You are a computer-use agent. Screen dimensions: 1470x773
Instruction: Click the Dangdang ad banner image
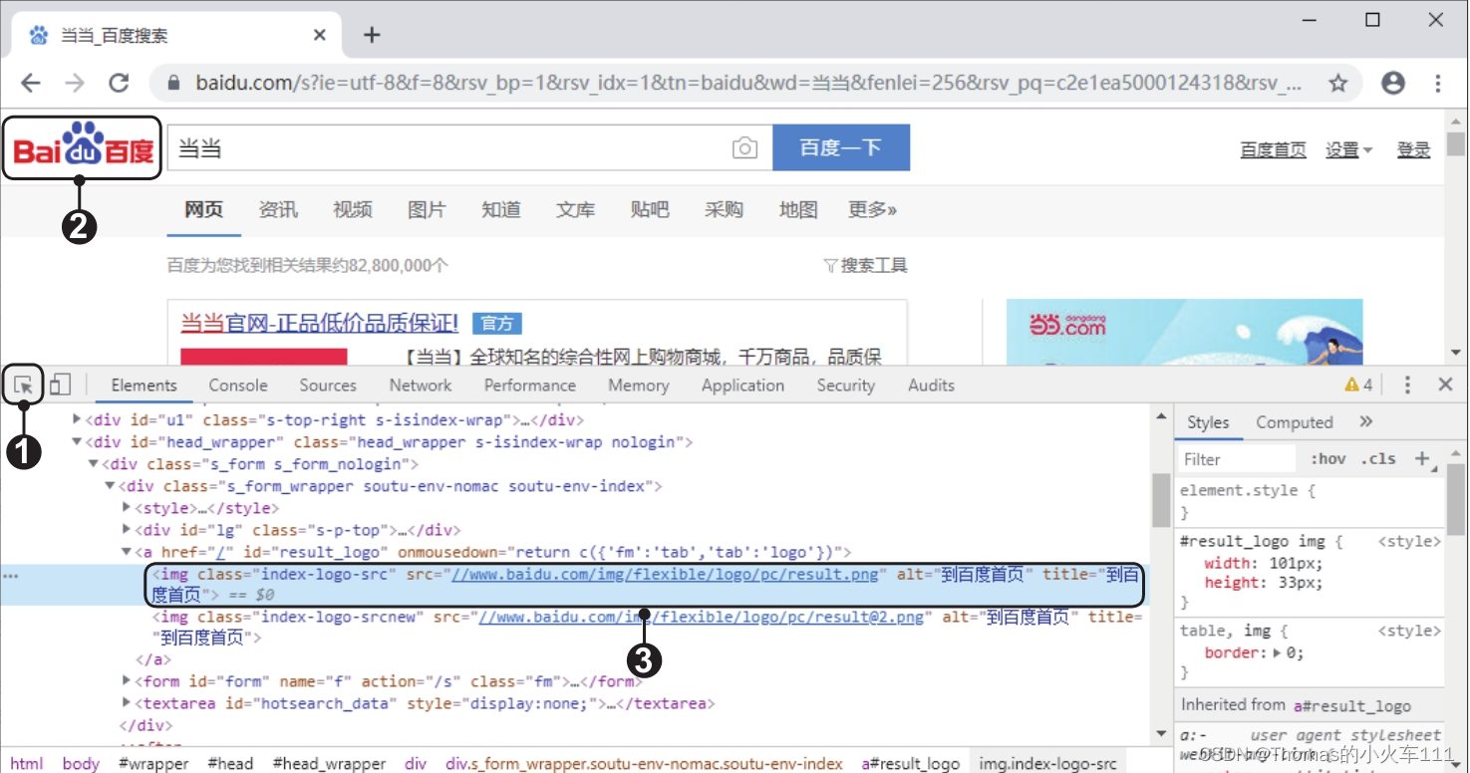click(x=1184, y=333)
